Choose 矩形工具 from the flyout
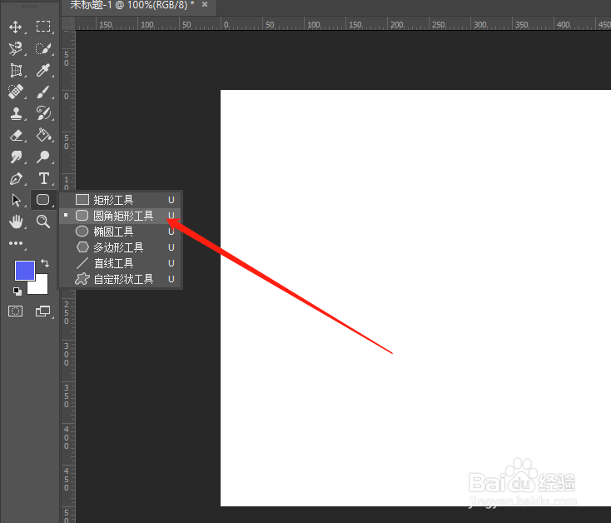611x523 pixels. (x=121, y=200)
